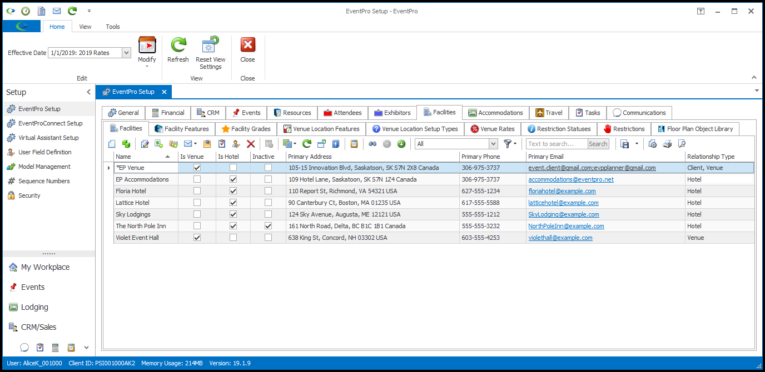765x372 pixels.
Task: Sort by the Name column header
Action: 146,157
